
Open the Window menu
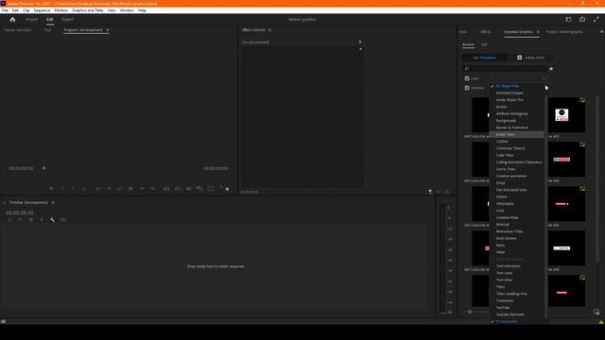tap(127, 10)
